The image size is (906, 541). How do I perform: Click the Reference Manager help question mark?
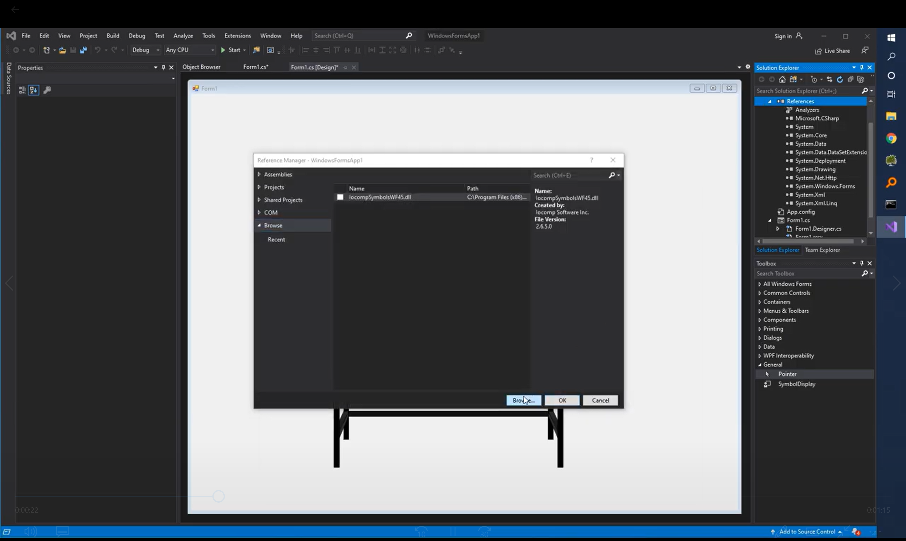(591, 160)
